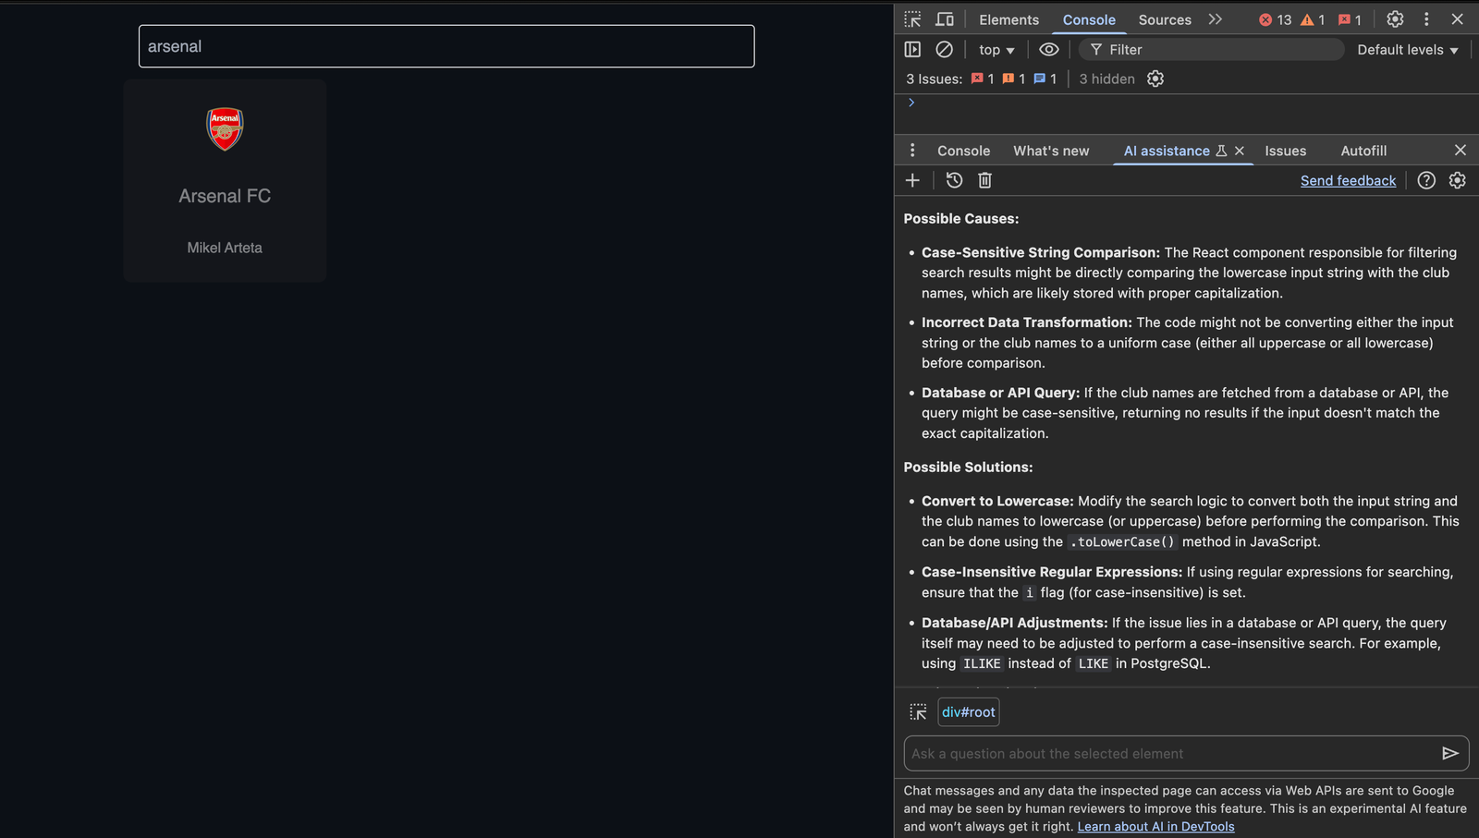The height and width of the screenshot is (838, 1479).
Task: Open AI assistance settings gear
Action: 1457,181
